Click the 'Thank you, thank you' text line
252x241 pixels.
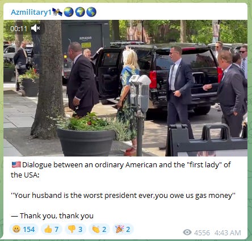[x=52, y=215]
